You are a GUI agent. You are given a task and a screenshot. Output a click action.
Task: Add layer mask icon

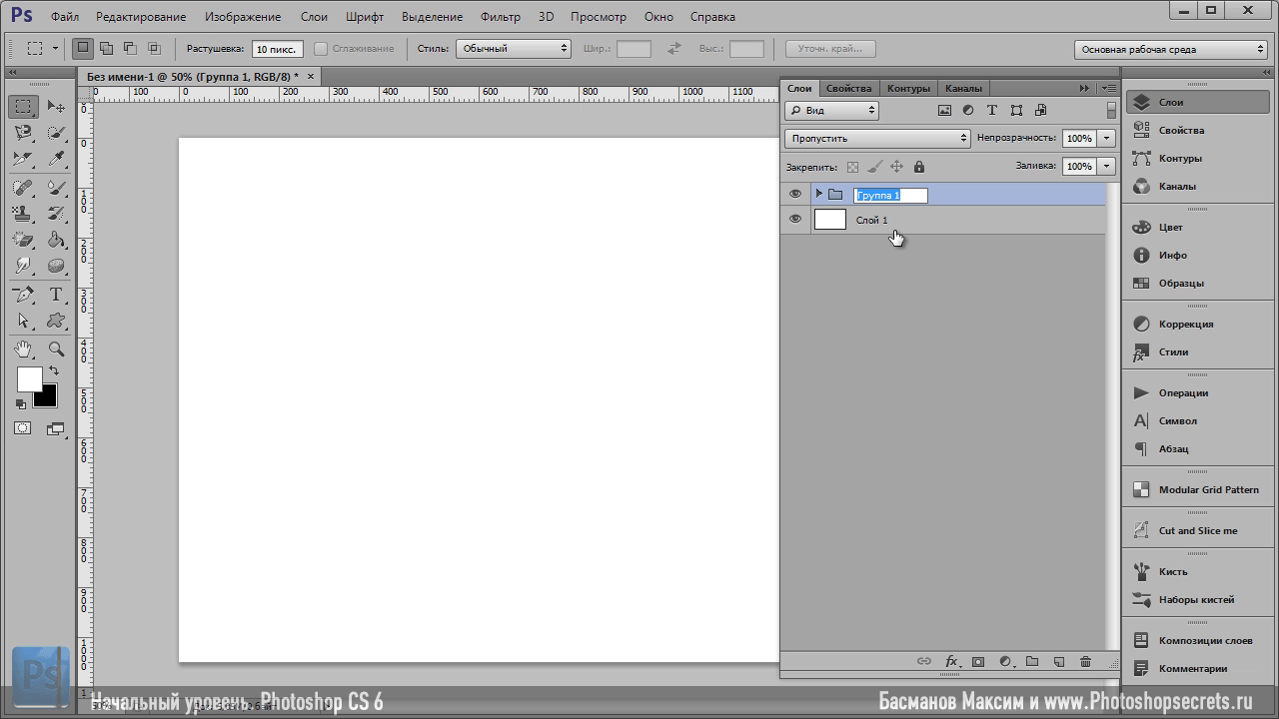[978, 662]
